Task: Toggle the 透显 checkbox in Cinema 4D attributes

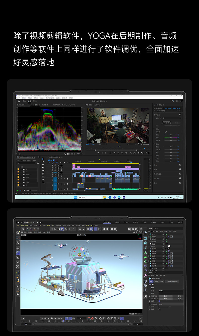Action: click(x=159, y=309)
